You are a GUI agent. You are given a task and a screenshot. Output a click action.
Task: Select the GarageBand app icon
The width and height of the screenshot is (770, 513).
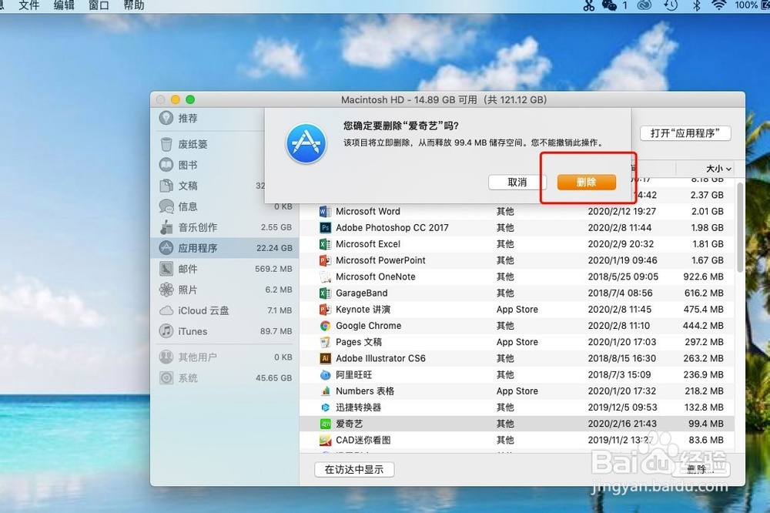(326, 293)
